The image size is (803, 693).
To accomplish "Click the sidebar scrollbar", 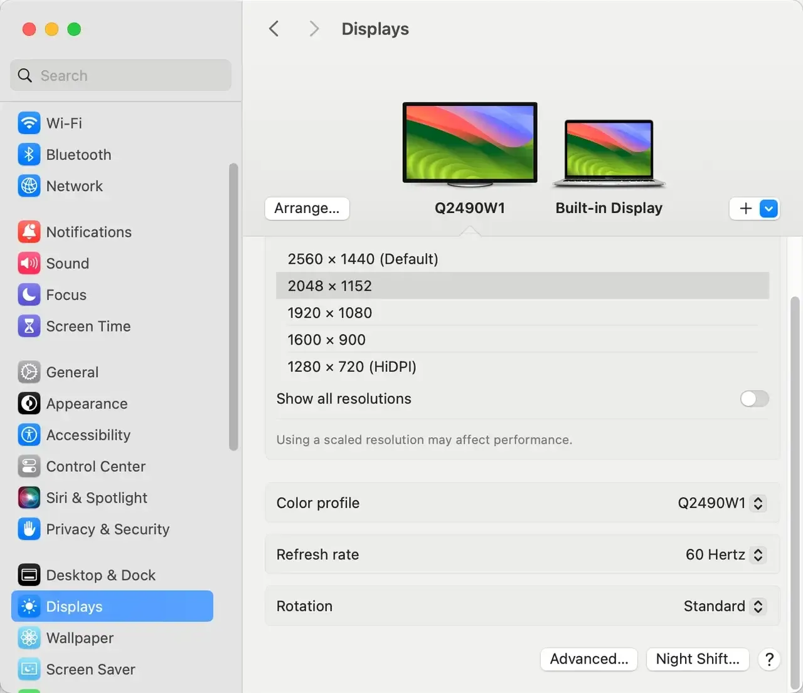I will (233, 307).
